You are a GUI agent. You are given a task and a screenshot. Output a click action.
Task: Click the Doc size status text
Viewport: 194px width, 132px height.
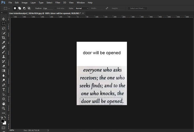click(x=32, y=130)
